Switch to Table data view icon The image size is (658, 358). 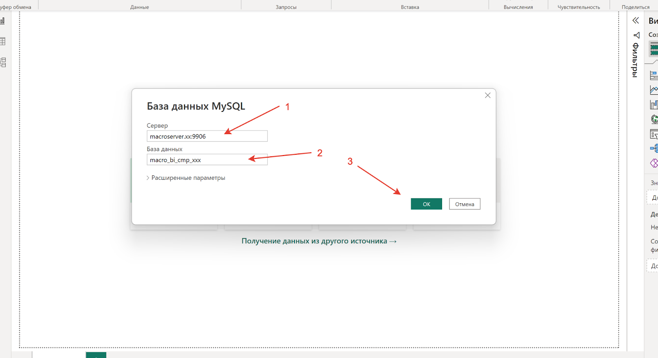click(2, 41)
